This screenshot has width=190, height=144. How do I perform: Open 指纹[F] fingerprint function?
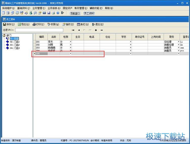point(68,24)
